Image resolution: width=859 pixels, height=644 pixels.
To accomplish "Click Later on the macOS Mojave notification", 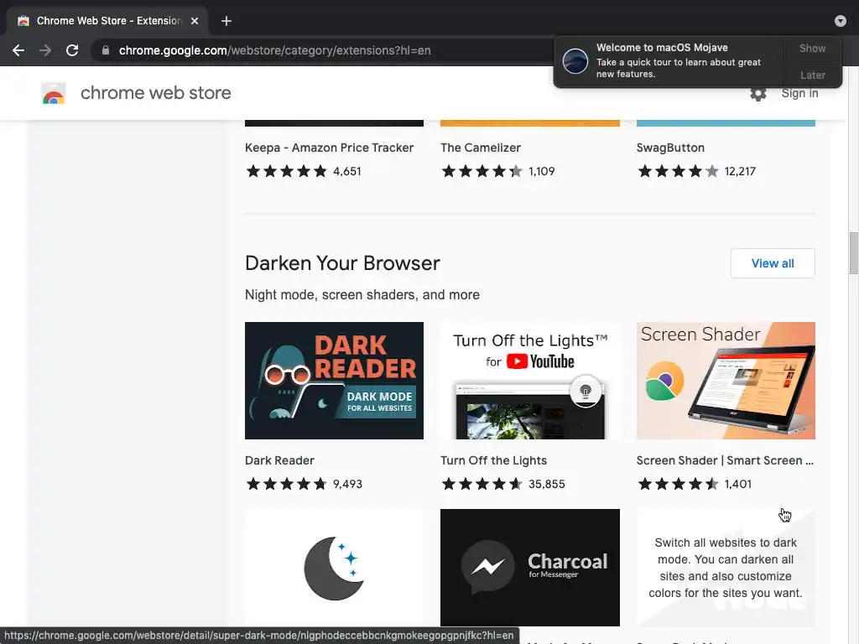I will [812, 75].
